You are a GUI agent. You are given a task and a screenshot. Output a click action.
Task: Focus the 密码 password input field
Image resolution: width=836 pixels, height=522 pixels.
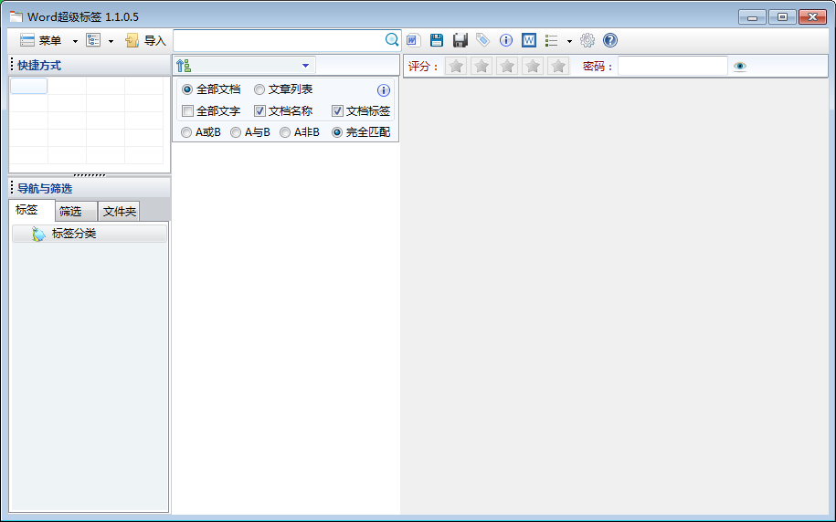[x=672, y=66]
